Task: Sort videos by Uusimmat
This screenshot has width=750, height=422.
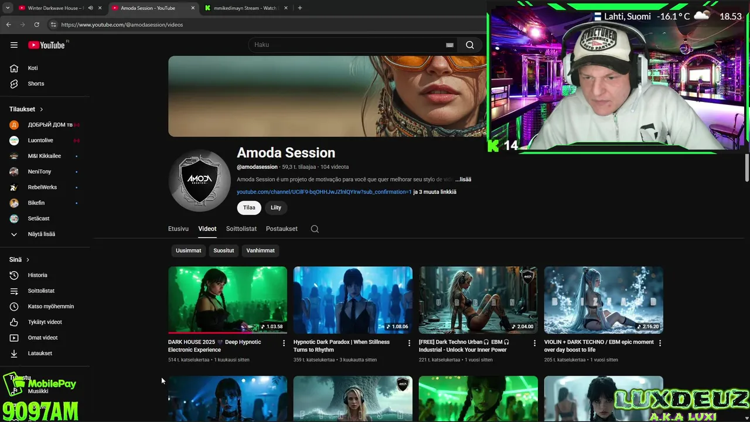Action: point(189,251)
